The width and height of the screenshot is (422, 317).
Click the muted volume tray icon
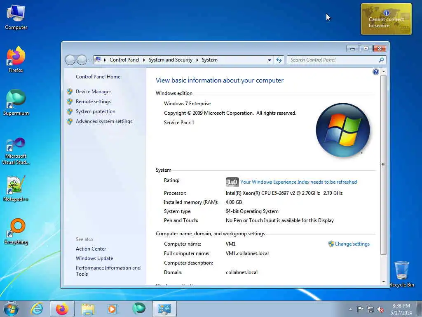point(380,309)
